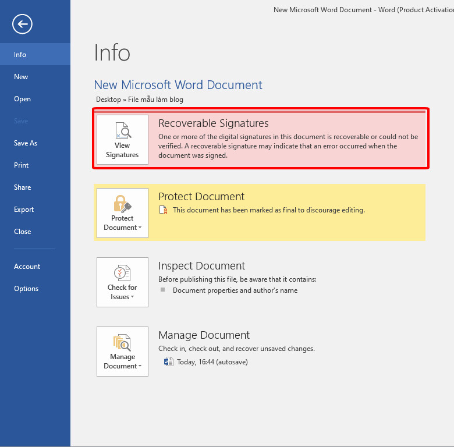Open the Account page
Image resolution: width=454 pixels, height=447 pixels.
point(27,267)
